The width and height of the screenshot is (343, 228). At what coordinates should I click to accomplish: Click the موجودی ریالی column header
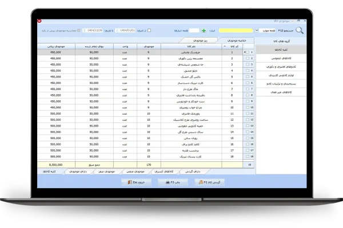[x=56, y=47]
